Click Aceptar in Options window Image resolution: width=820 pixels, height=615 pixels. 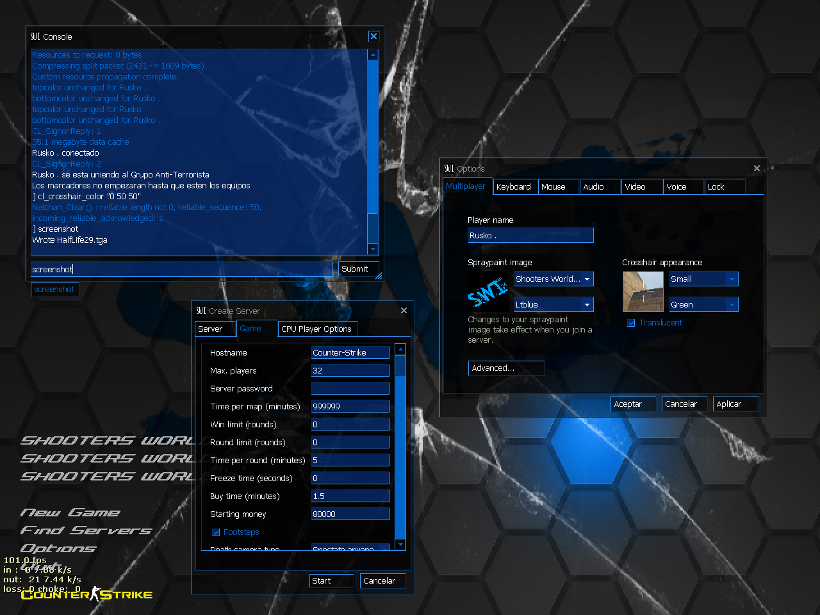click(634, 404)
